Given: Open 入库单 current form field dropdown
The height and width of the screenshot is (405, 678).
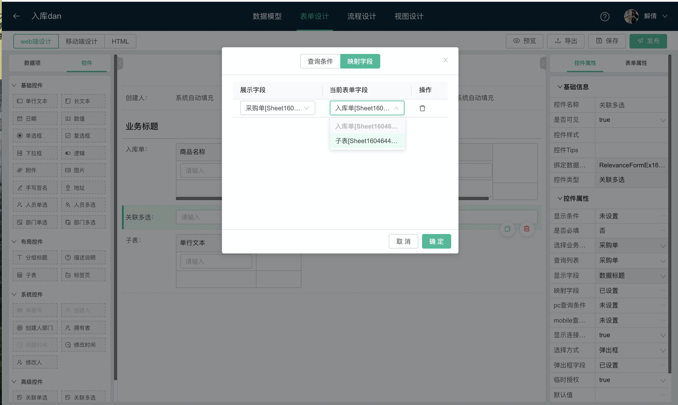Looking at the screenshot, I should point(367,108).
